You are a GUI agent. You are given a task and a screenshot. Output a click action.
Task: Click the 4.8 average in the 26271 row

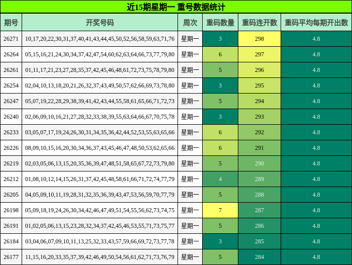(316, 39)
